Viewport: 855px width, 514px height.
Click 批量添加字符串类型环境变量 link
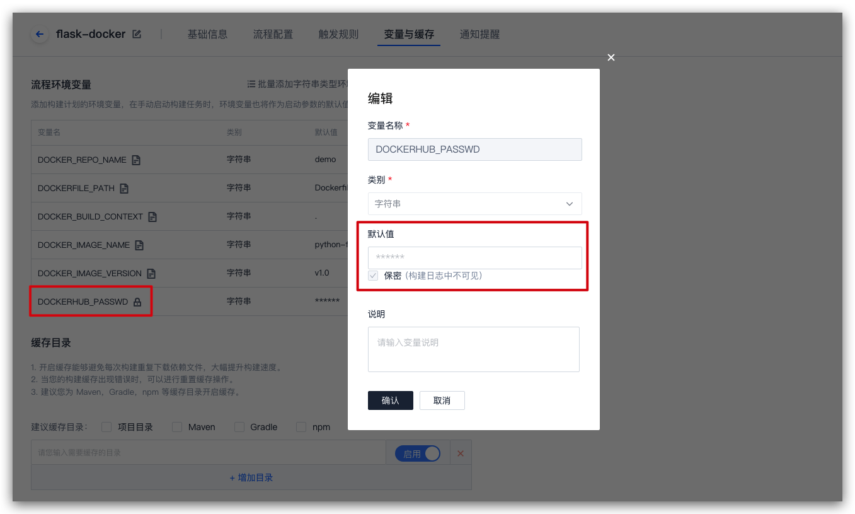[303, 84]
